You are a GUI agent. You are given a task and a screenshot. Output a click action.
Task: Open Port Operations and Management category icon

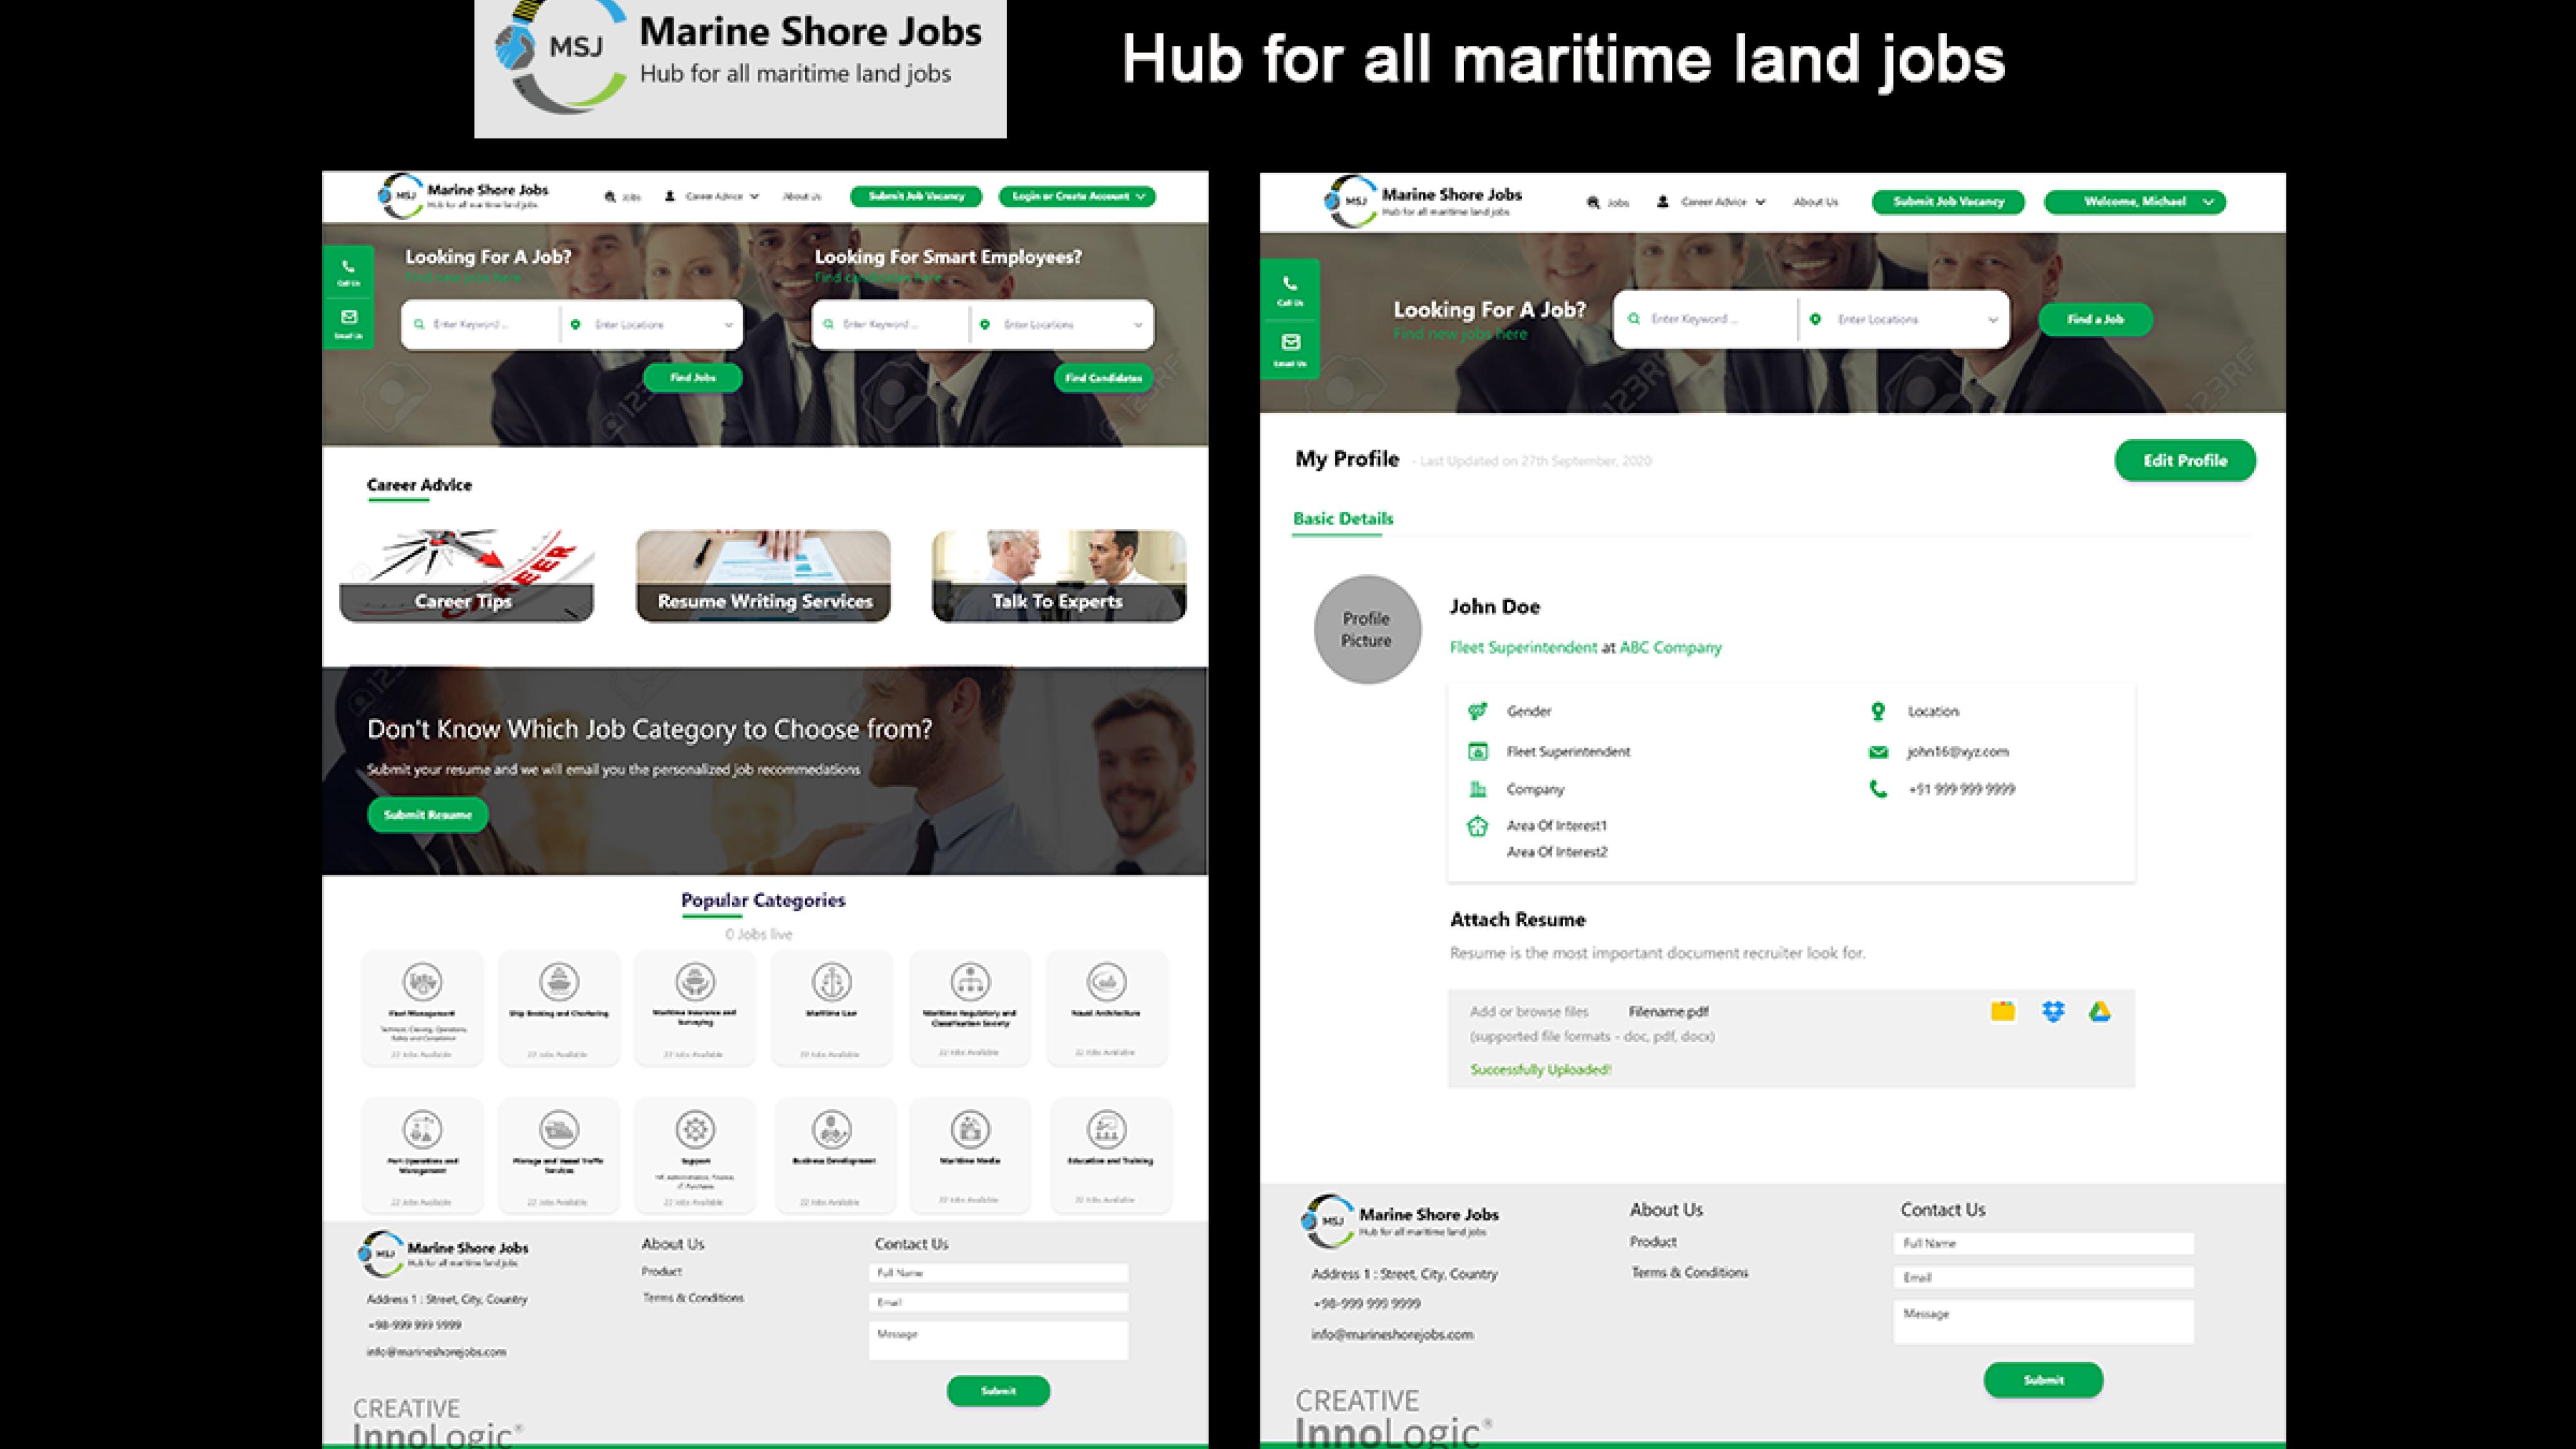[422, 1130]
